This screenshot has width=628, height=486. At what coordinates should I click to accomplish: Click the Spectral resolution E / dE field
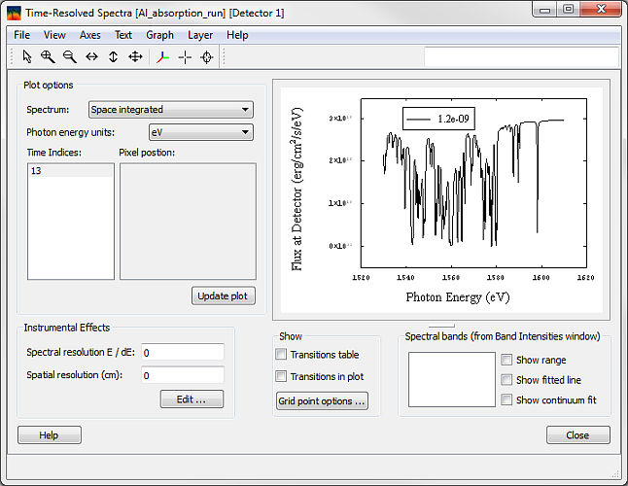pos(183,352)
